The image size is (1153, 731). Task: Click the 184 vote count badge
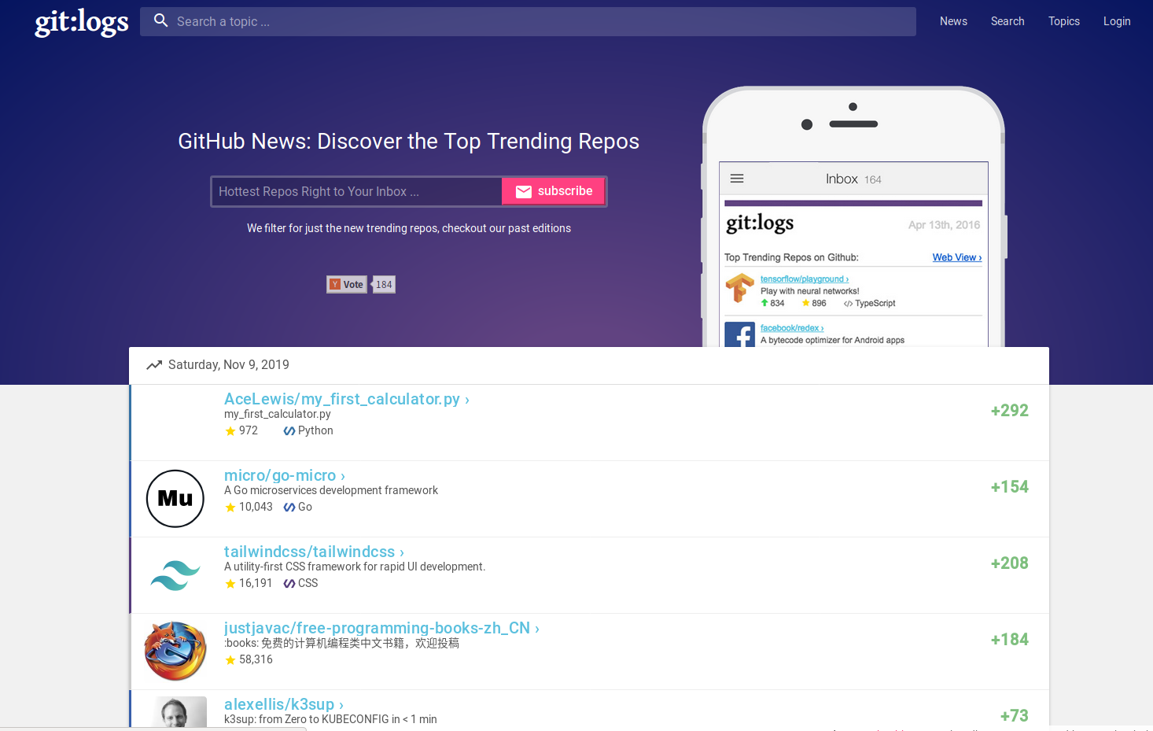(384, 285)
